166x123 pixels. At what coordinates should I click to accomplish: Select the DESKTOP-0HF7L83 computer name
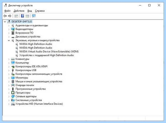click(x=22, y=22)
